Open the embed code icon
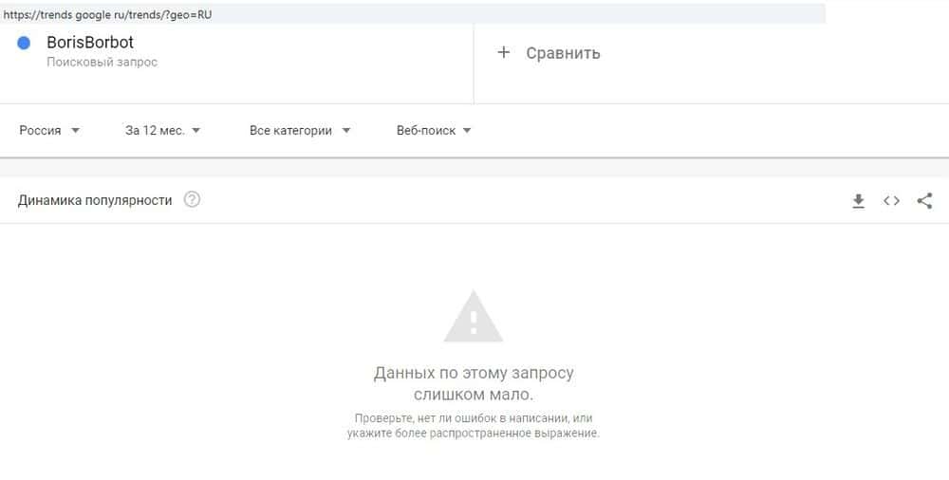The height and width of the screenshot is (480, 949). (x=891, y=200)
